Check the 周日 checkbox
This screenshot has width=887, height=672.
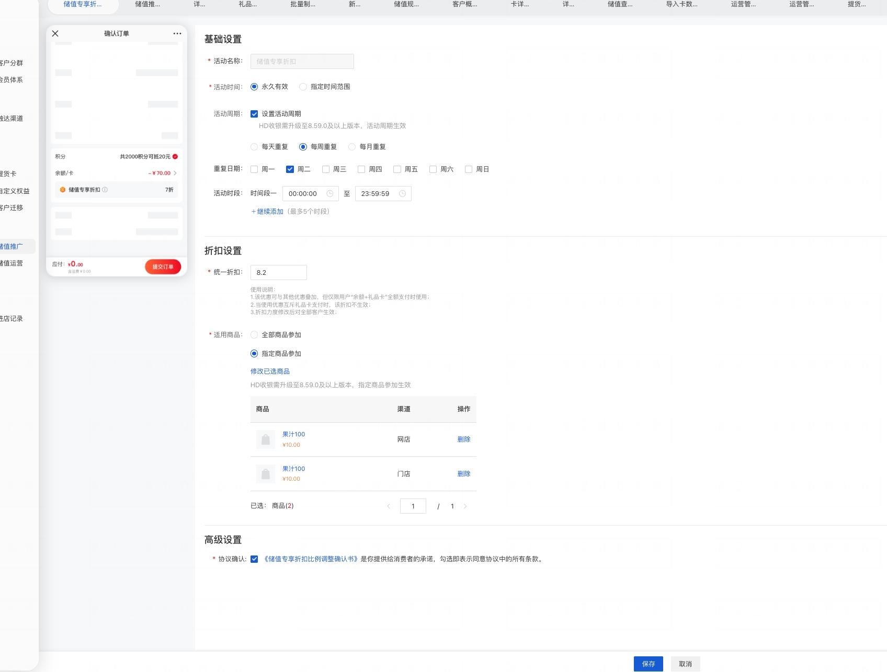pos(469,169)
